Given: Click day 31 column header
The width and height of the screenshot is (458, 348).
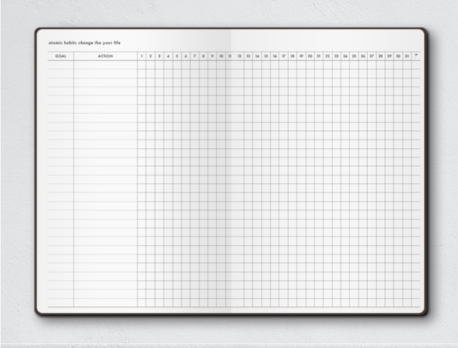Looking at the screenshot, I should [407, 56].
